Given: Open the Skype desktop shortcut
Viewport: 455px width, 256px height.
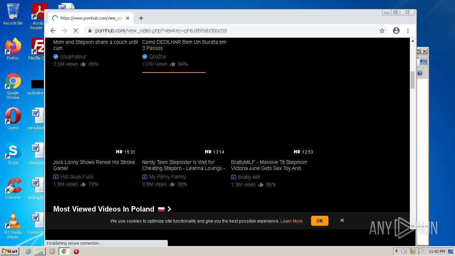Looking at the screenshot, I should [13, 153].
